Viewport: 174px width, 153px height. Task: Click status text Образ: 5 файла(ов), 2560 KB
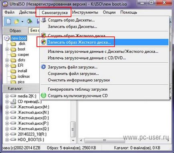(x=71, y=148)
